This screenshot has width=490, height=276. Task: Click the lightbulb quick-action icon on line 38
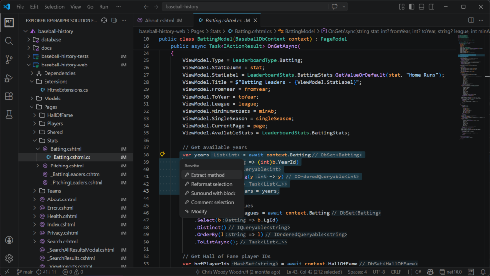(163, 155)
